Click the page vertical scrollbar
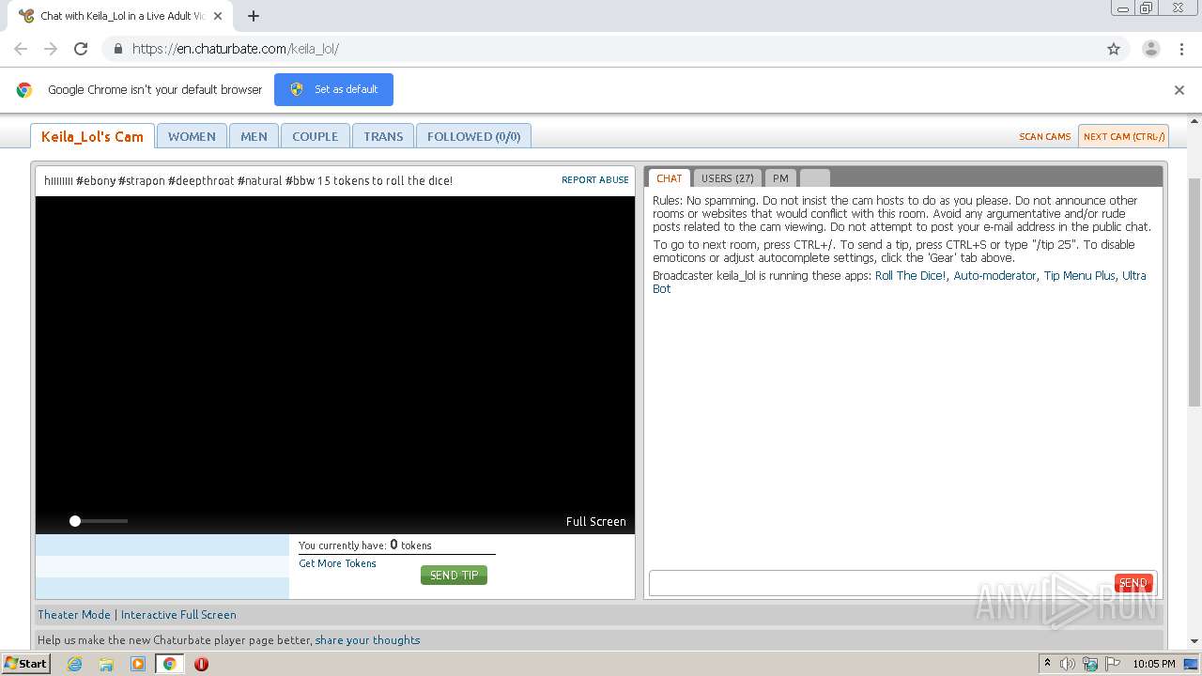 click(x=1194, y=291)
